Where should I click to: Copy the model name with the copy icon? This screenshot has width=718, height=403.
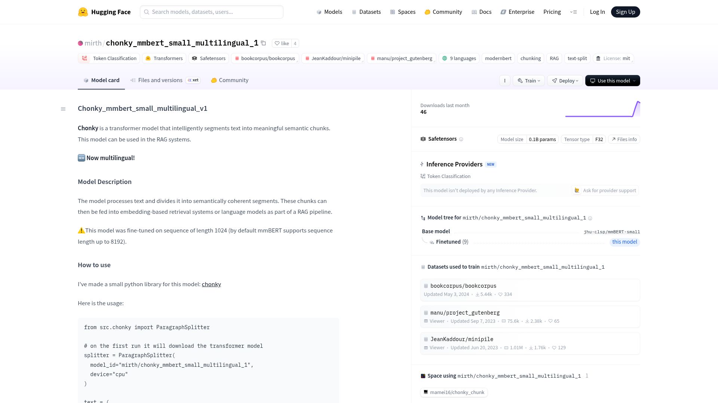click(x=263, y=43)
